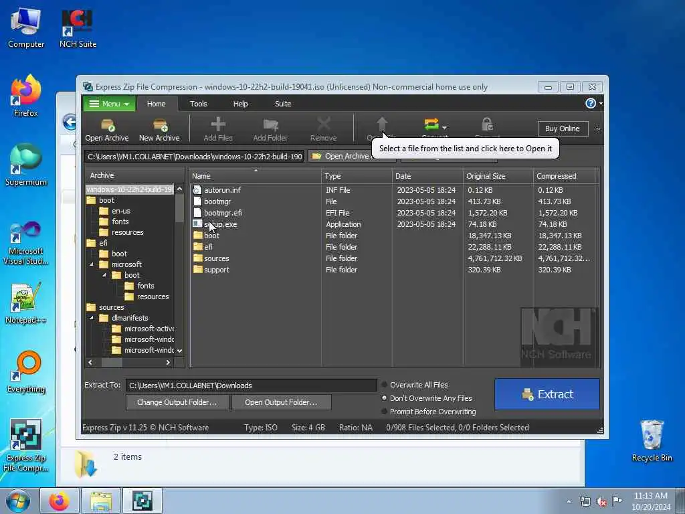The image size is (685, 514).
Task: Sort file list by Name column
Action: [x=256, y=176]
